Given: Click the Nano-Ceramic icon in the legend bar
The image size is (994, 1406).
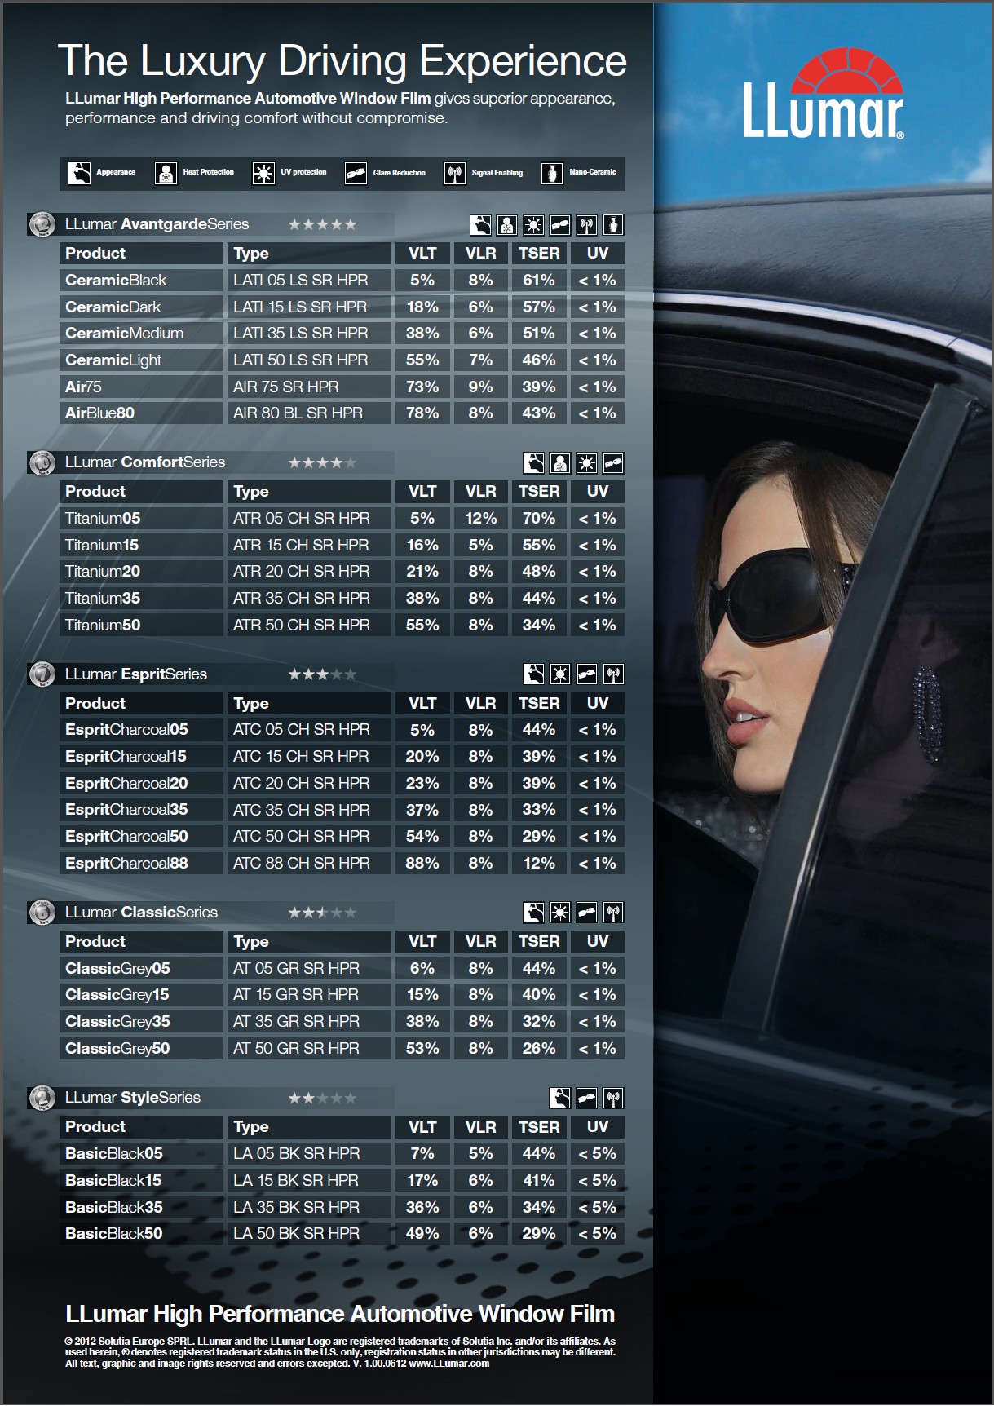Looking at the screenshot, I should click(x=552, y=173).
